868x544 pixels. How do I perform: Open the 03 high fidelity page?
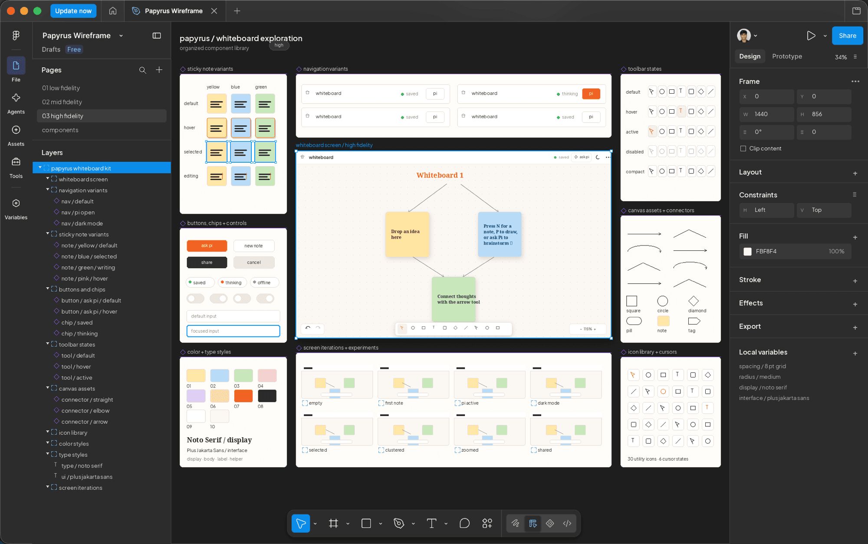click(102, 116)
